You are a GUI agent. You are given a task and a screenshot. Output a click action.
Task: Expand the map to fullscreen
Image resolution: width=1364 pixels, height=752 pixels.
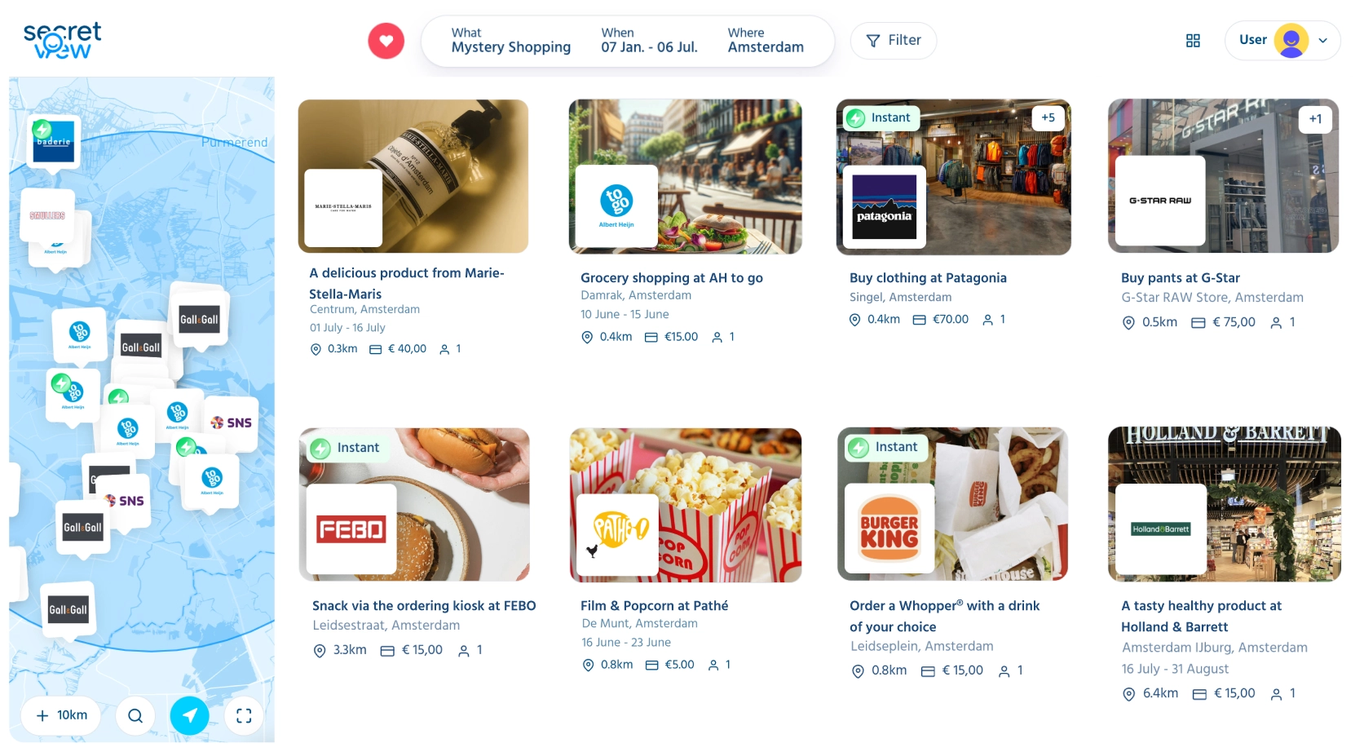click(x=244, y=715)
